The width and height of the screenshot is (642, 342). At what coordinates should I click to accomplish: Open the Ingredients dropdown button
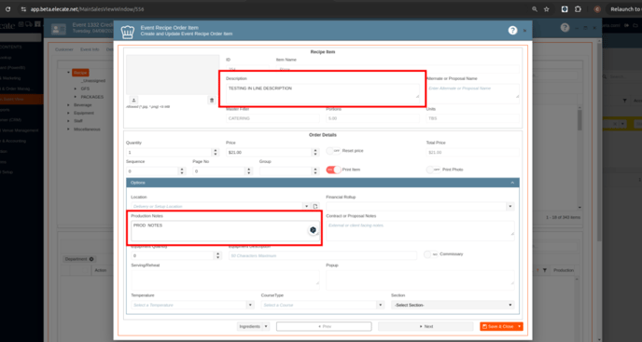point(266,326)
